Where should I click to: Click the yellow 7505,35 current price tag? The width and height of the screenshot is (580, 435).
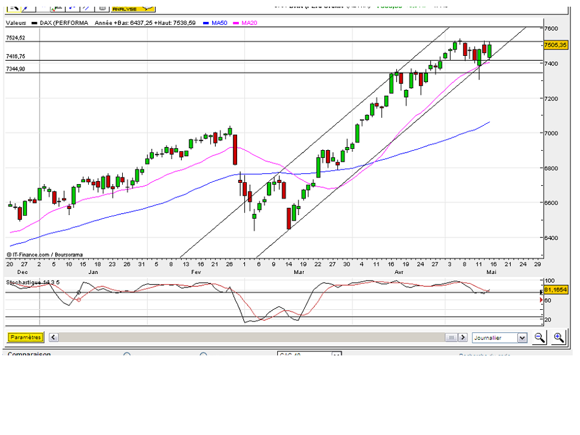(x=556, y=45)
